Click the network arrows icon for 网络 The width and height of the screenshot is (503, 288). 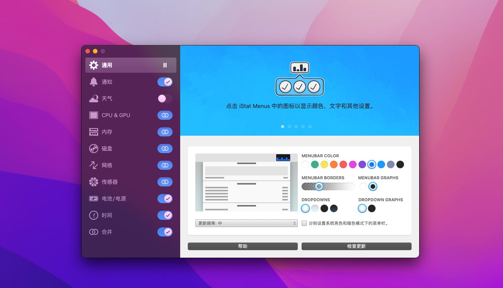93,165
